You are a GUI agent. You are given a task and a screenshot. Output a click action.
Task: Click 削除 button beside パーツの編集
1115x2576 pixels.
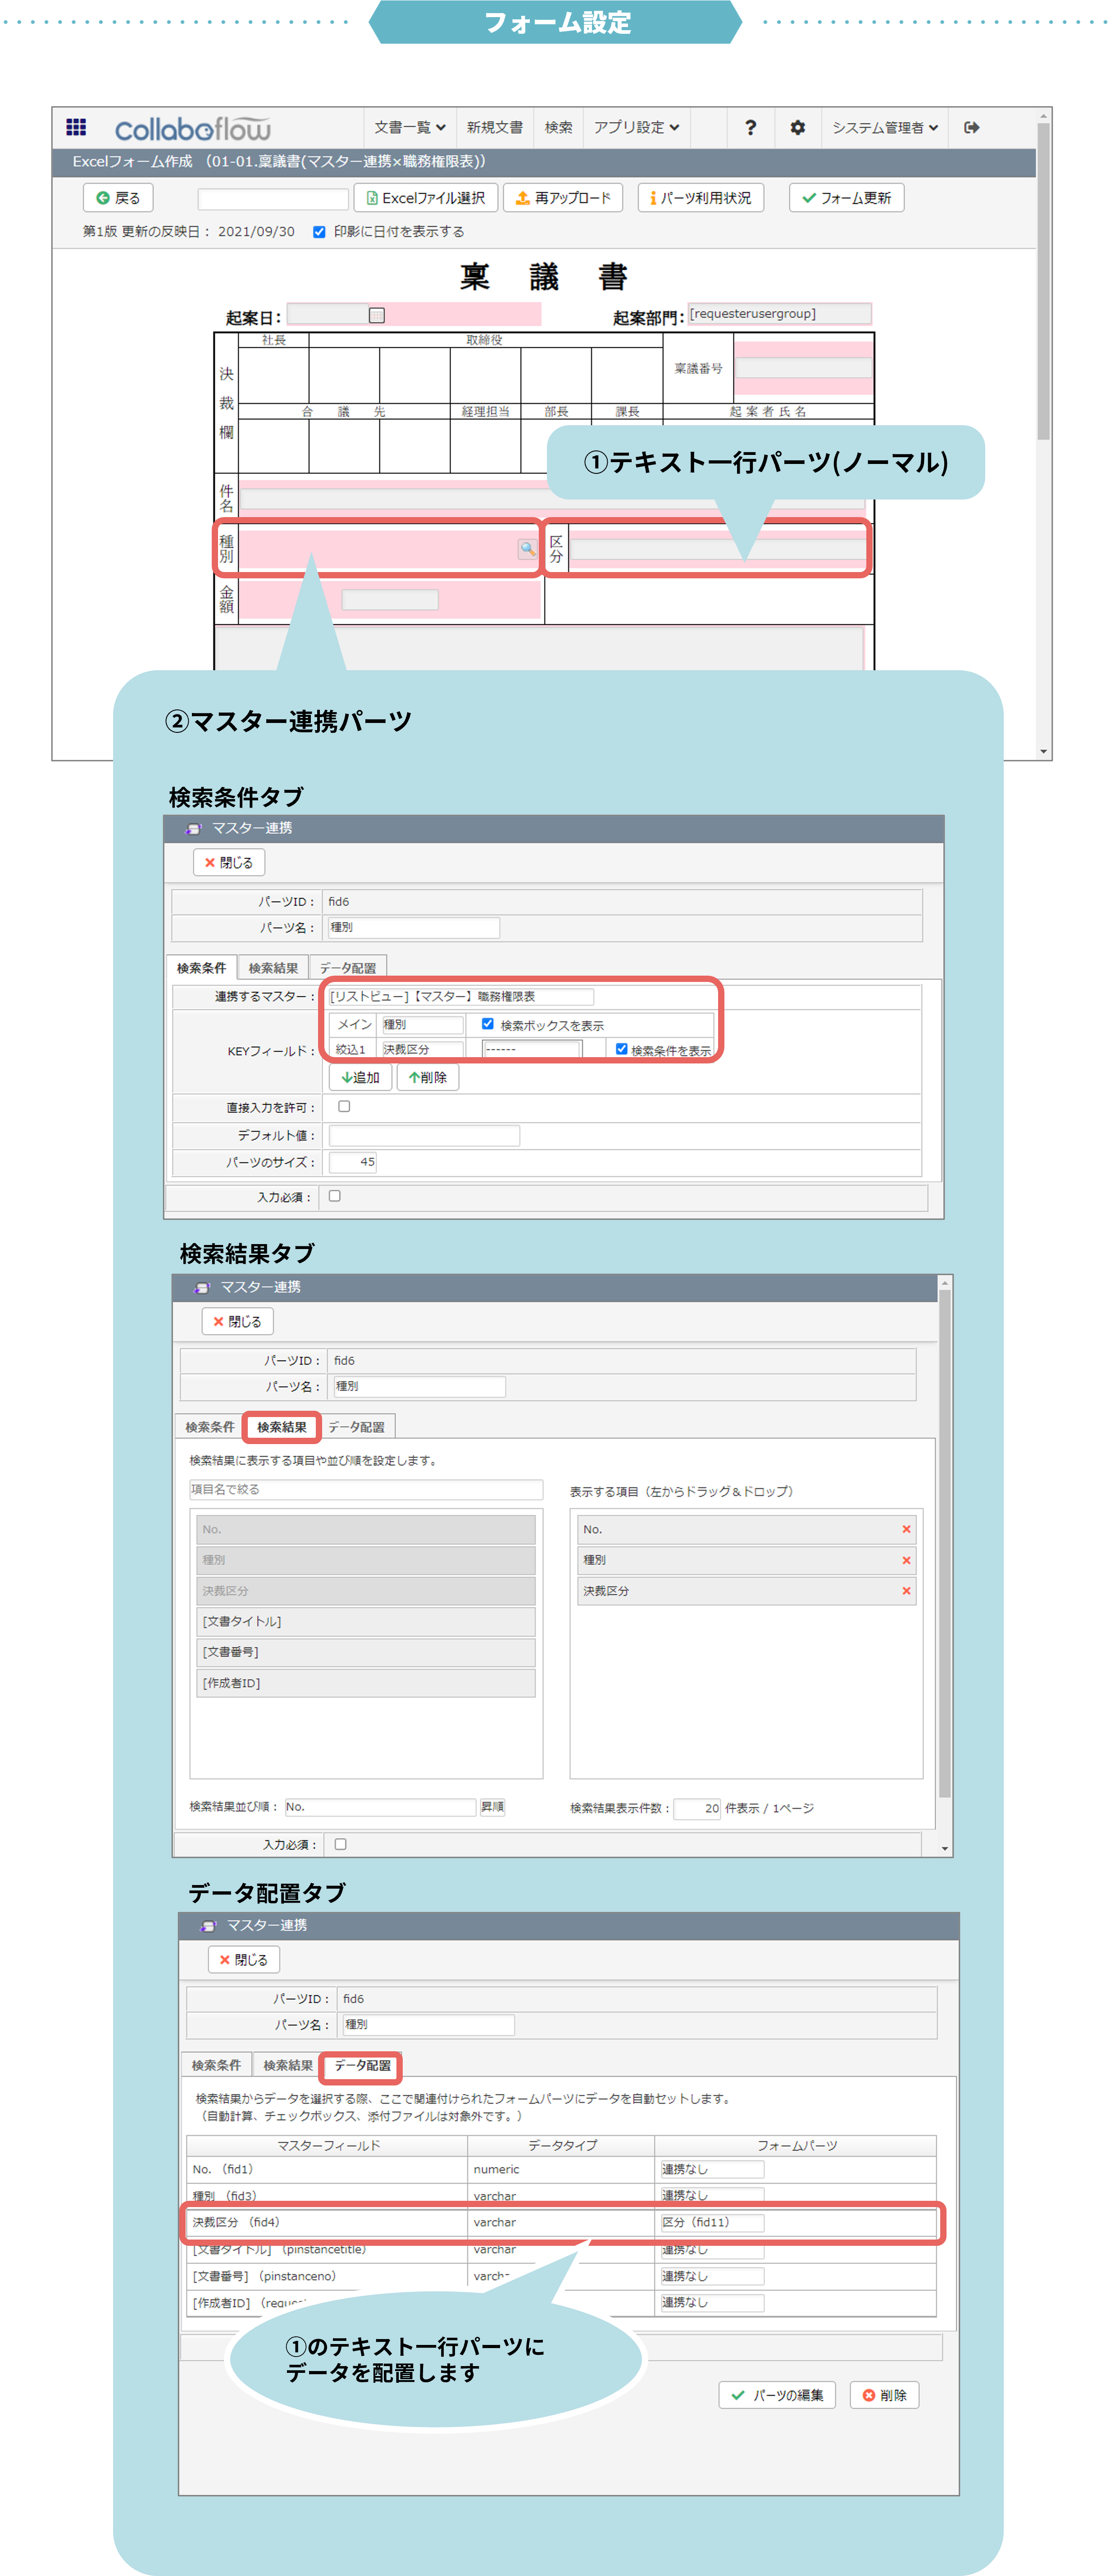(x=885, y=2396)
